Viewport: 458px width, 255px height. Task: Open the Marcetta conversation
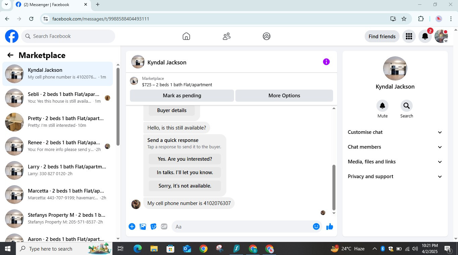[x=58, y=195]
